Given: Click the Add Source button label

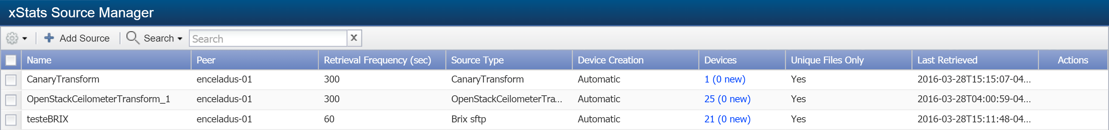Looking at the screenshot, I should click(x=84, y=38).
